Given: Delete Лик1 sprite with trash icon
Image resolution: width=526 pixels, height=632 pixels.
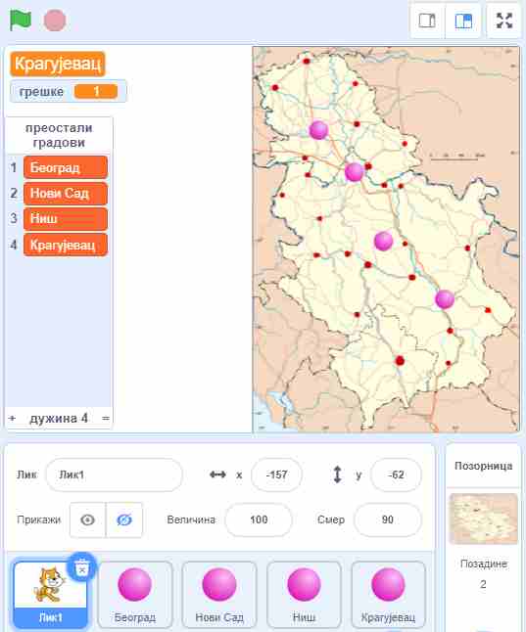Looking at the screenshot, I should [x=82, y=566].
